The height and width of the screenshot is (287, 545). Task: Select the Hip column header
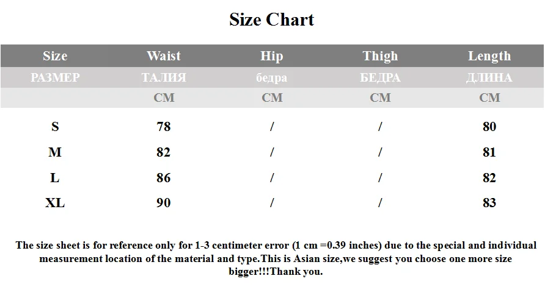pos(272,56)
